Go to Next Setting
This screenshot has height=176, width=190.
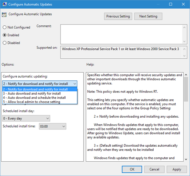148,16
